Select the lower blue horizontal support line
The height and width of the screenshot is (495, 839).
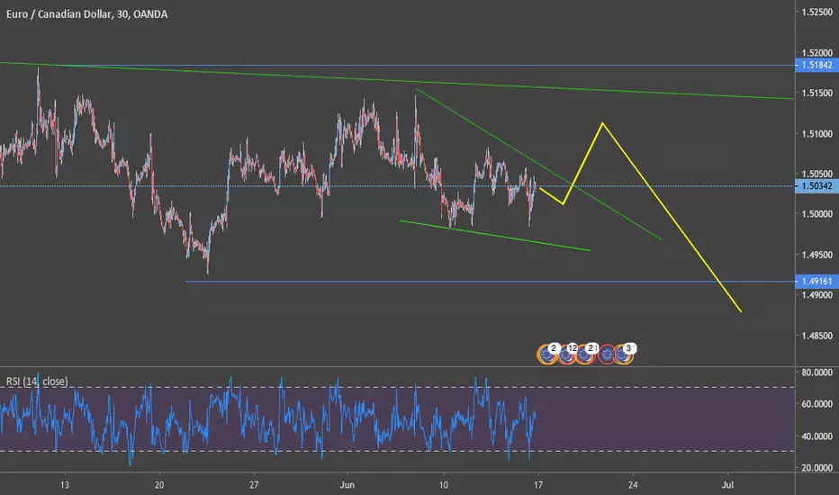(x=490, y=282)
